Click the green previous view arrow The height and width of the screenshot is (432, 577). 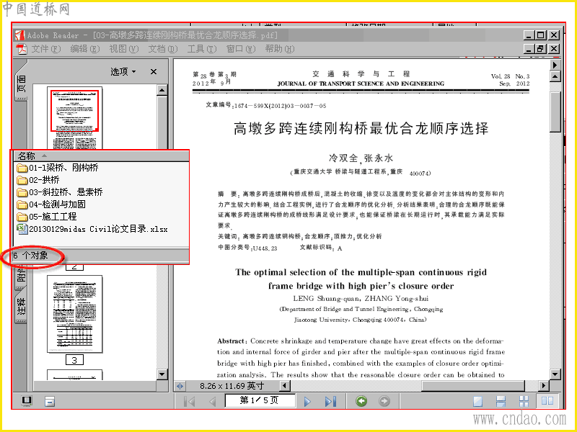click(x=361, y=401)
